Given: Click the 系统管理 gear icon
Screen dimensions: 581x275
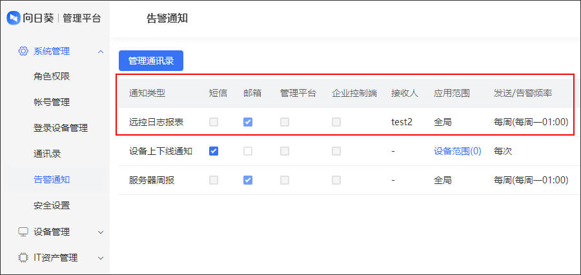Looking at the screenshot, I should pos(23,51).
